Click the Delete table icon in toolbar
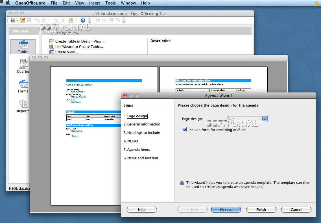 [x=111, y=20]
